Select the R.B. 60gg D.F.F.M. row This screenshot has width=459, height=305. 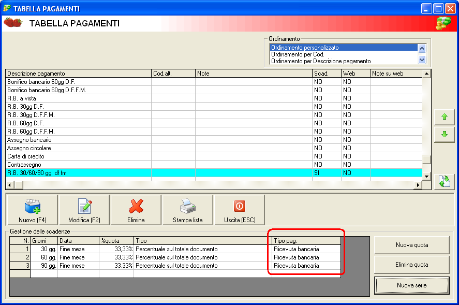(x=214, y=131)
